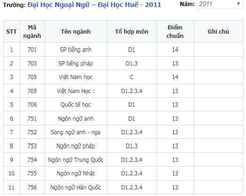This screenshot has height=196, width=246.
Task: Click the Việt Nam học cell with C combination
Action: click(x=76, y=77)
